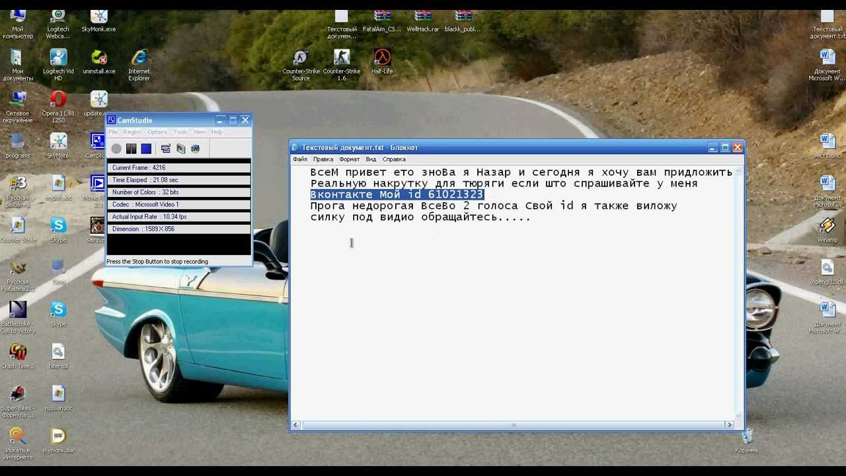846x476 pixels.
Task: Open CamStudio View menu
Action: pos(199,132)
